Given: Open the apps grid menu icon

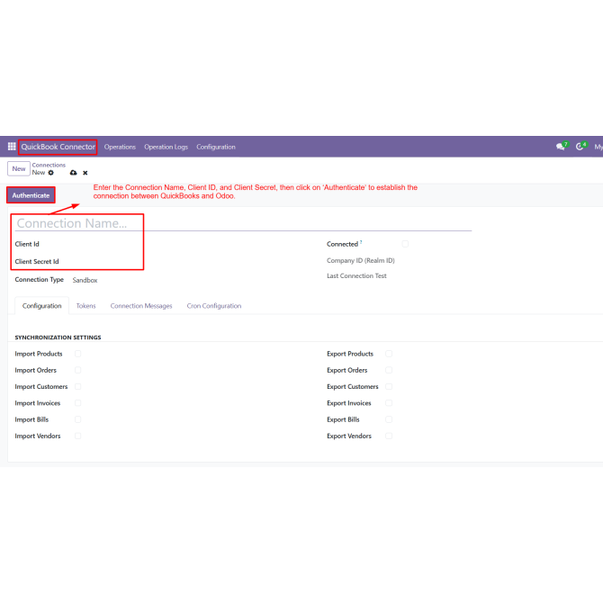Looking at the screenshot, I should pos(12,147).
